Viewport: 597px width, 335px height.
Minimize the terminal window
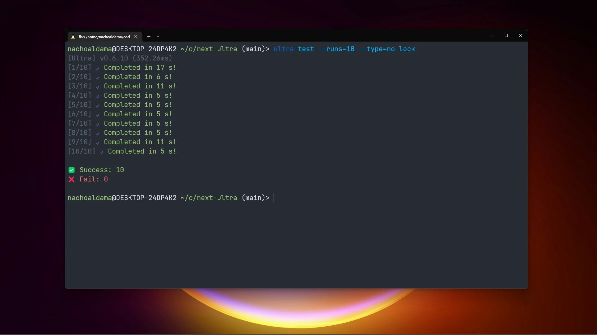[492, 35]
